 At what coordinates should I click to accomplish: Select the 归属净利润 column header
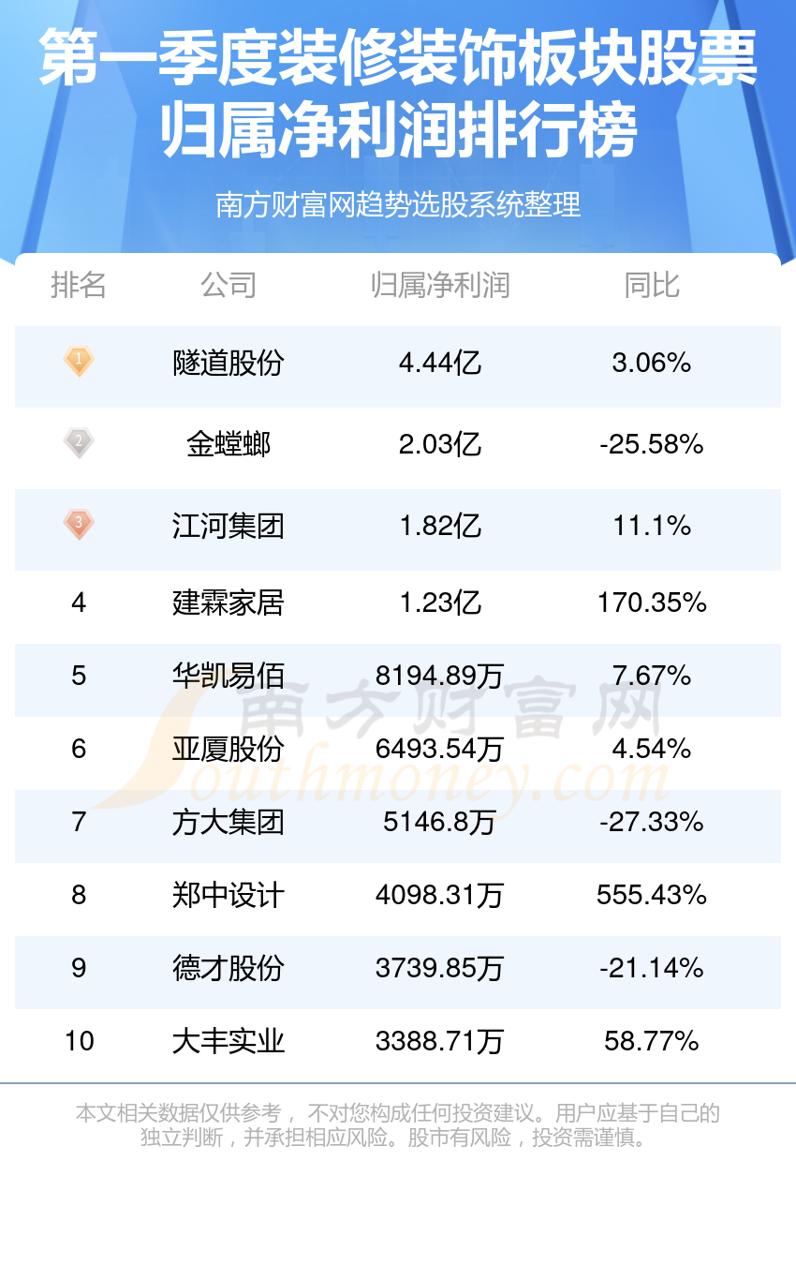[x=439, y=285]
